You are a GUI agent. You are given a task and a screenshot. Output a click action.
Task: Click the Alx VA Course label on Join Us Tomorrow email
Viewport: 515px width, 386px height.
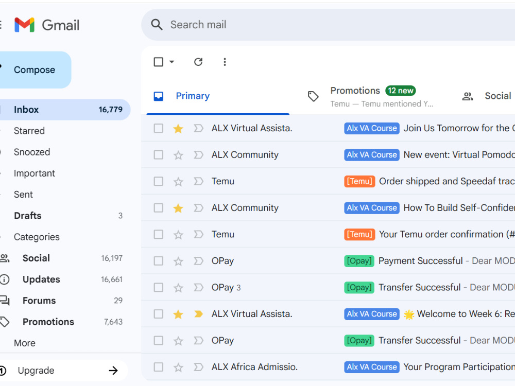coord(372,128)
